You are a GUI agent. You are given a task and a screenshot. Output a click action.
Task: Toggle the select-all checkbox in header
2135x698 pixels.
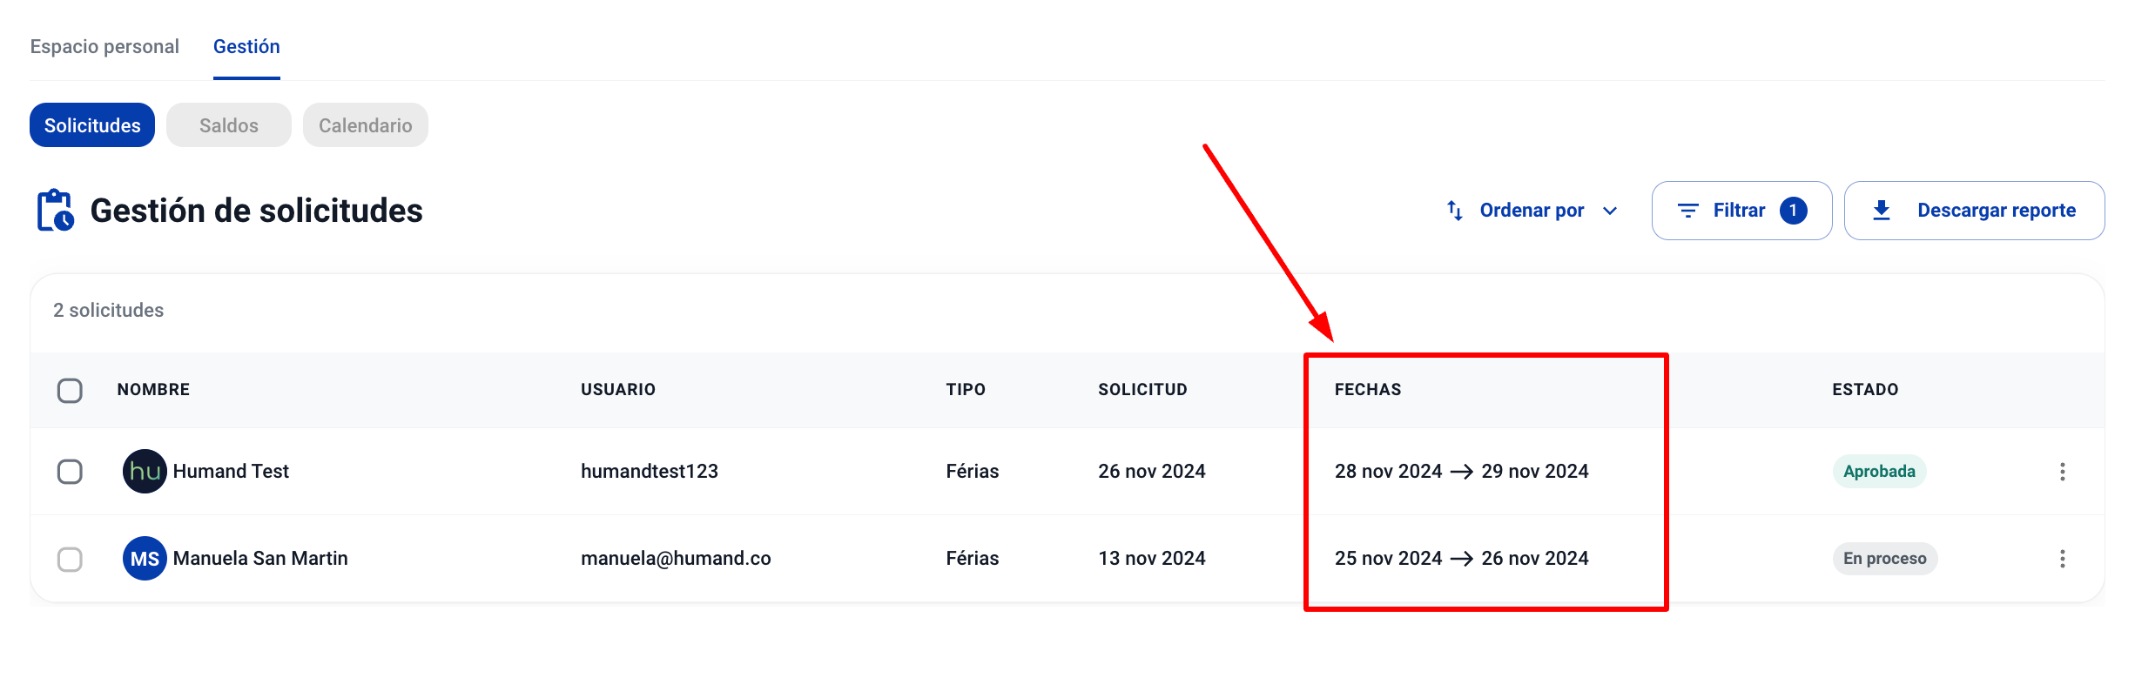click(x=70, y=391)
